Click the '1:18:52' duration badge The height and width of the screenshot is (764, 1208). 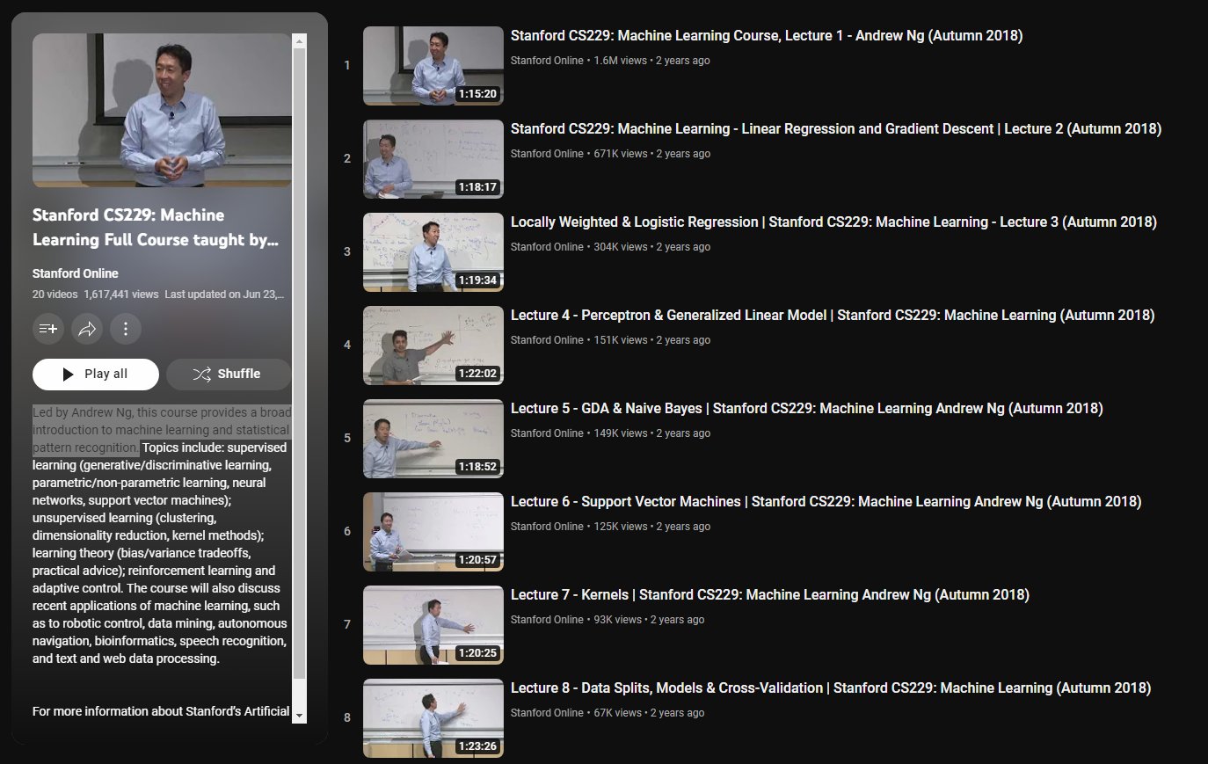[477, 467]
